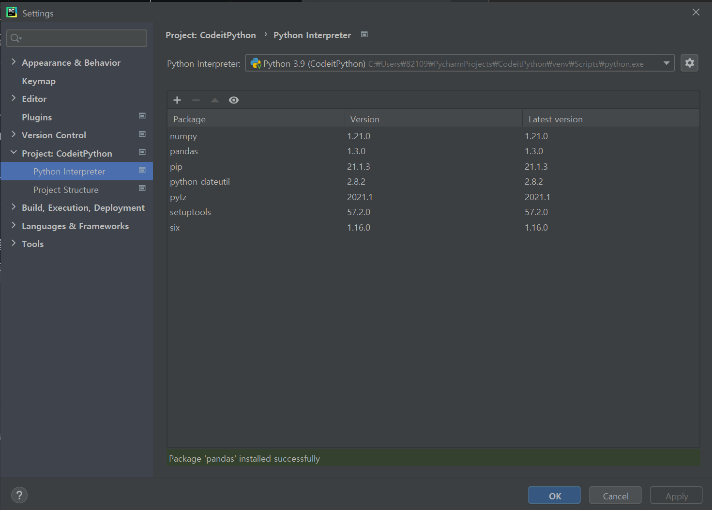Click Project: CodeitPython breadcrumb link
The width and height of the screenshot is (712, 510).
pos(211,35)
